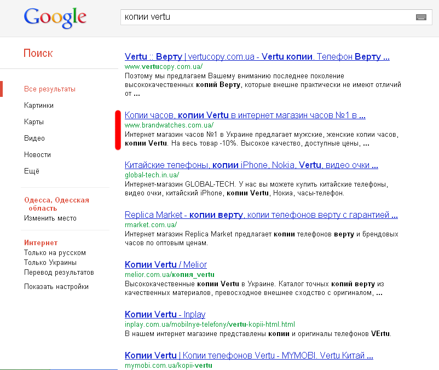Viewport: 439px width, 370px height.
Task: Filter results 'Только на русском'
Action: (55, 253)
